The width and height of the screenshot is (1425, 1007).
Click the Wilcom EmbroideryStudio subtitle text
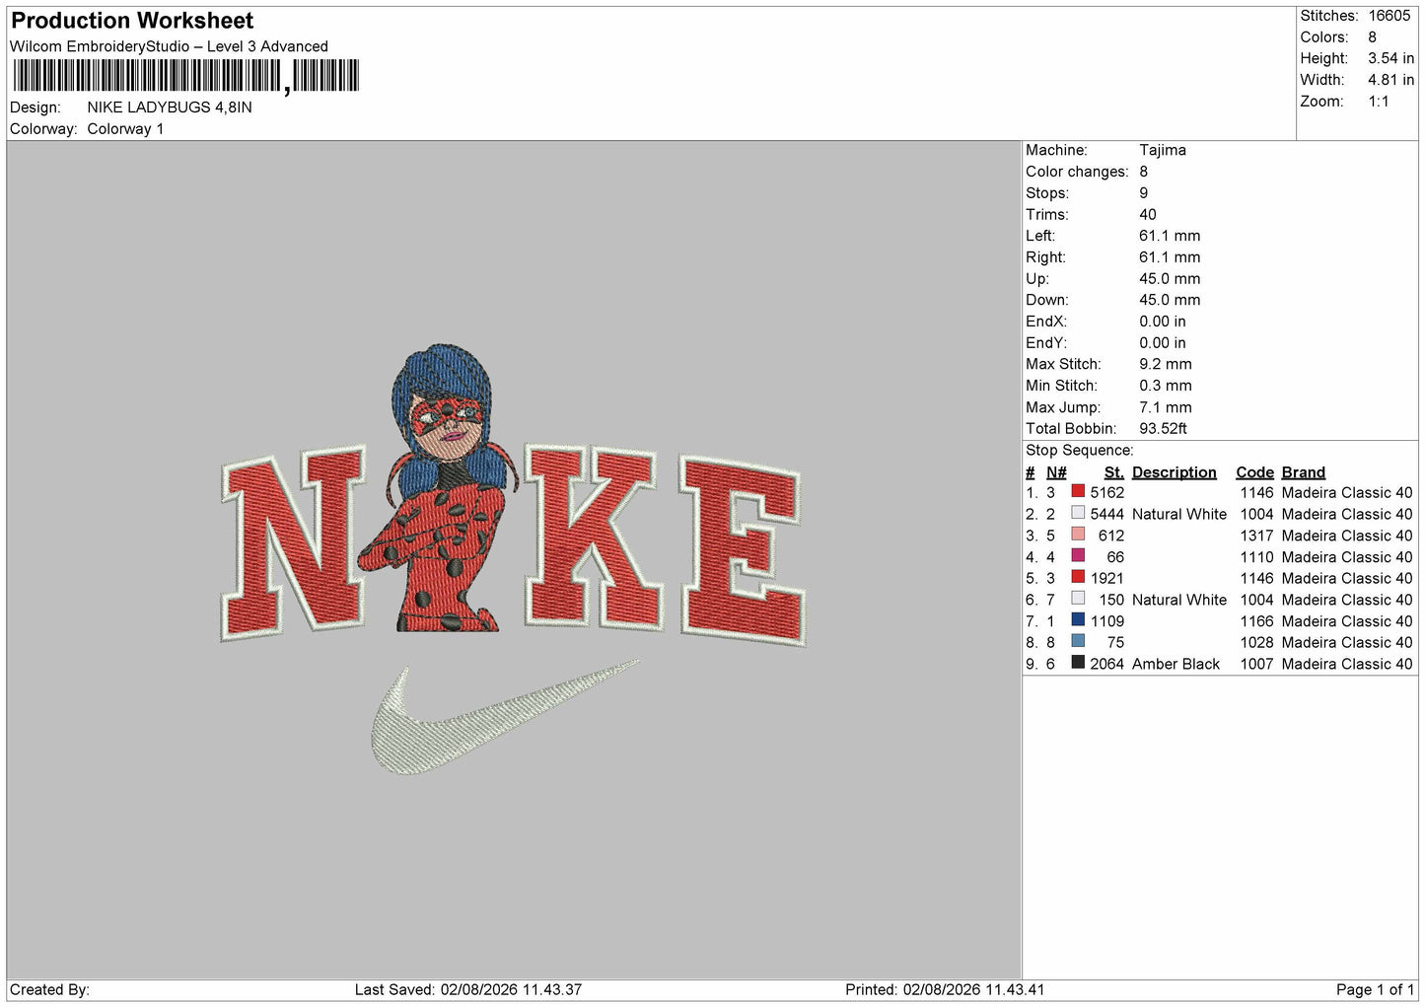pyautogui.click(x=169, y=46)
